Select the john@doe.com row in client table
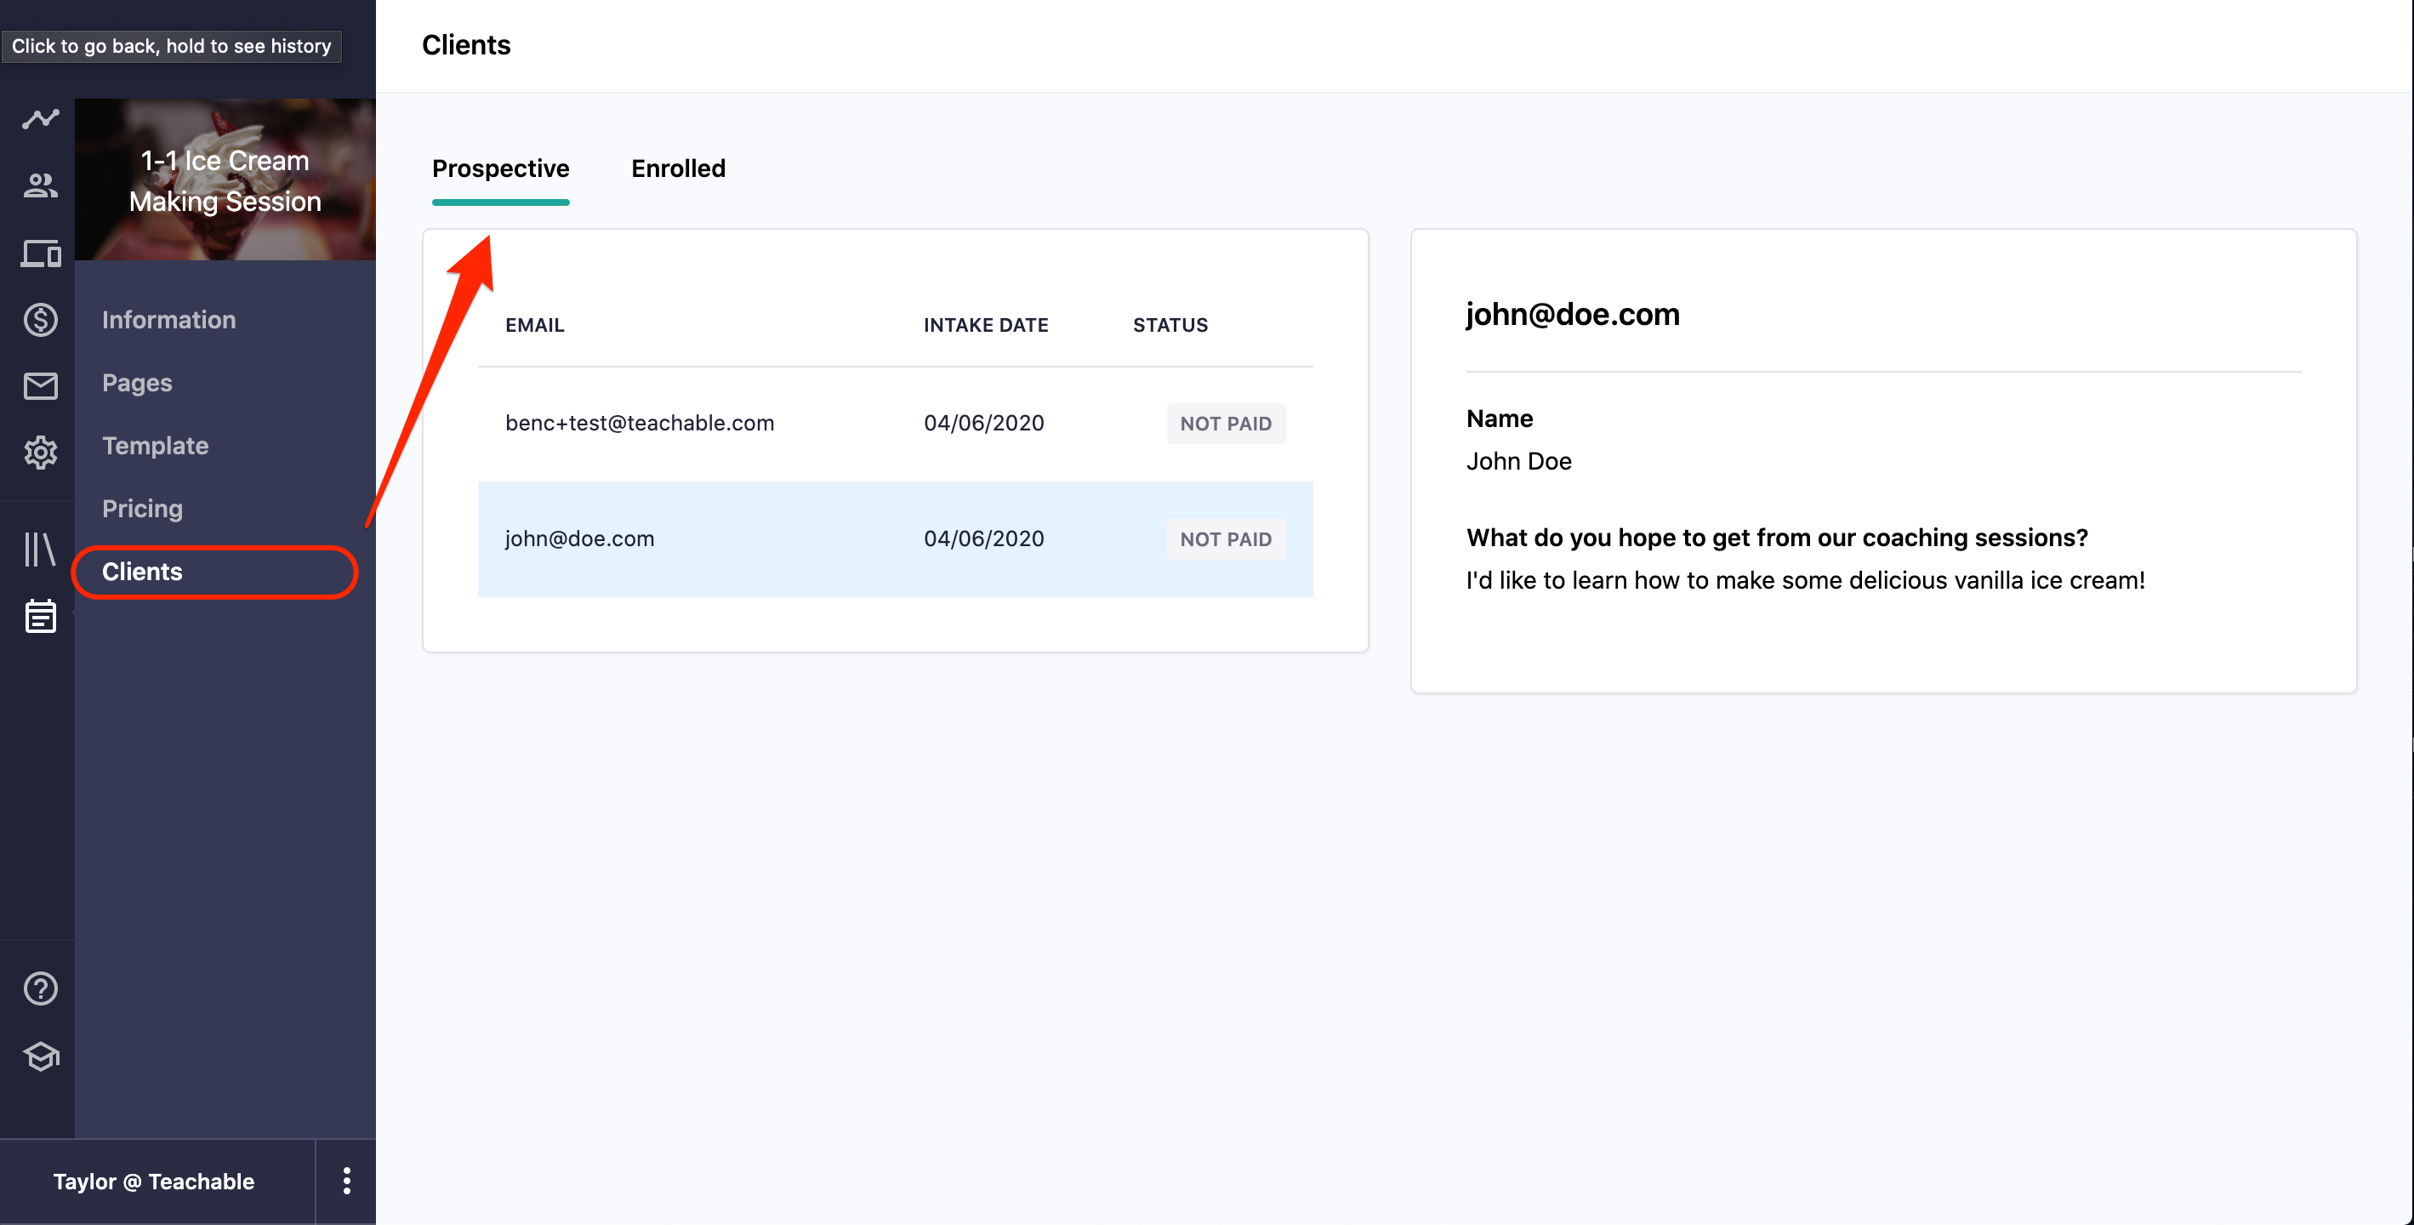Screen dimensions: 2414x1225 pyautogui.click(x=895, y=539)
